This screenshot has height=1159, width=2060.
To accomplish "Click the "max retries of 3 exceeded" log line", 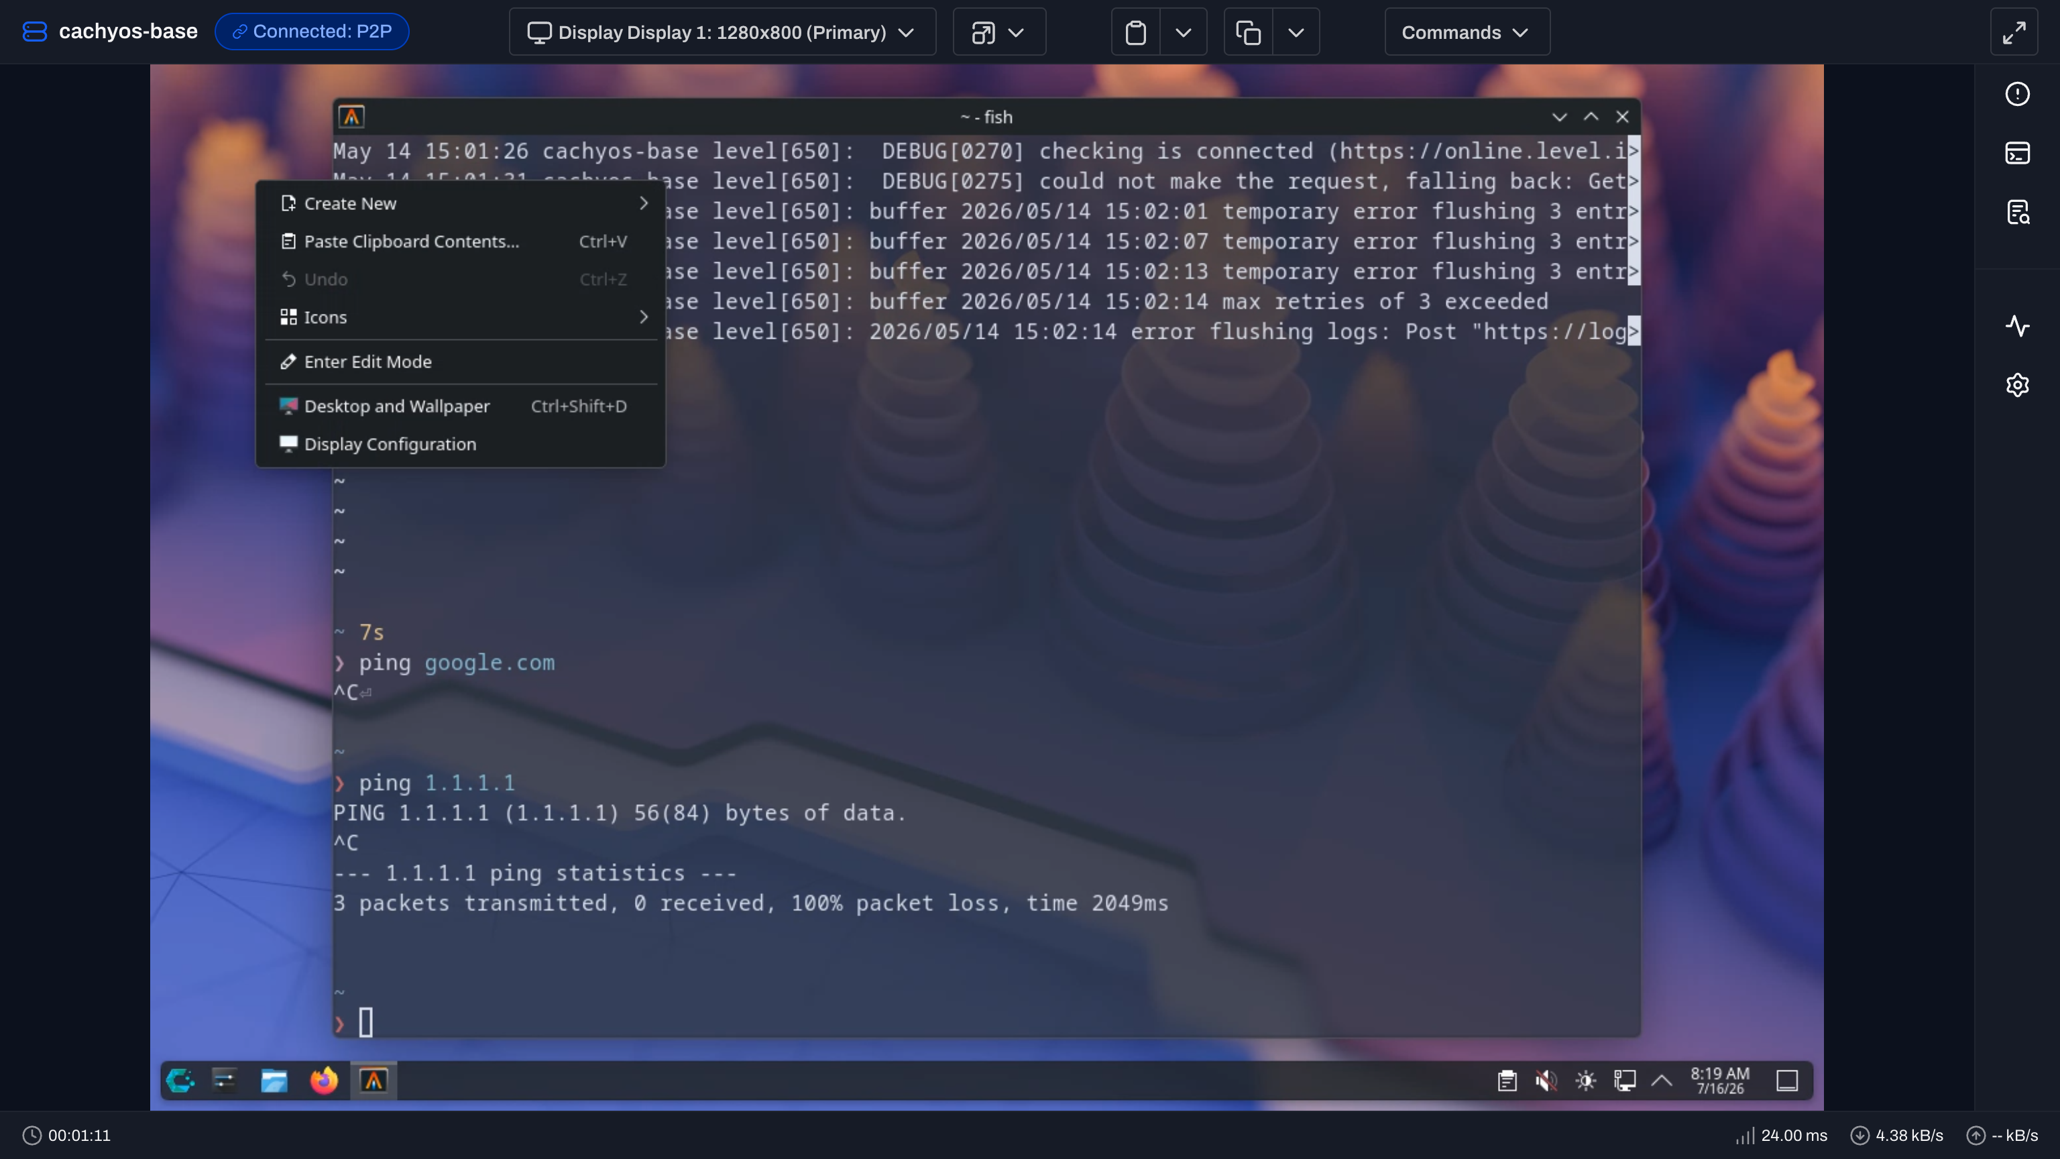I will point(1106,302).
